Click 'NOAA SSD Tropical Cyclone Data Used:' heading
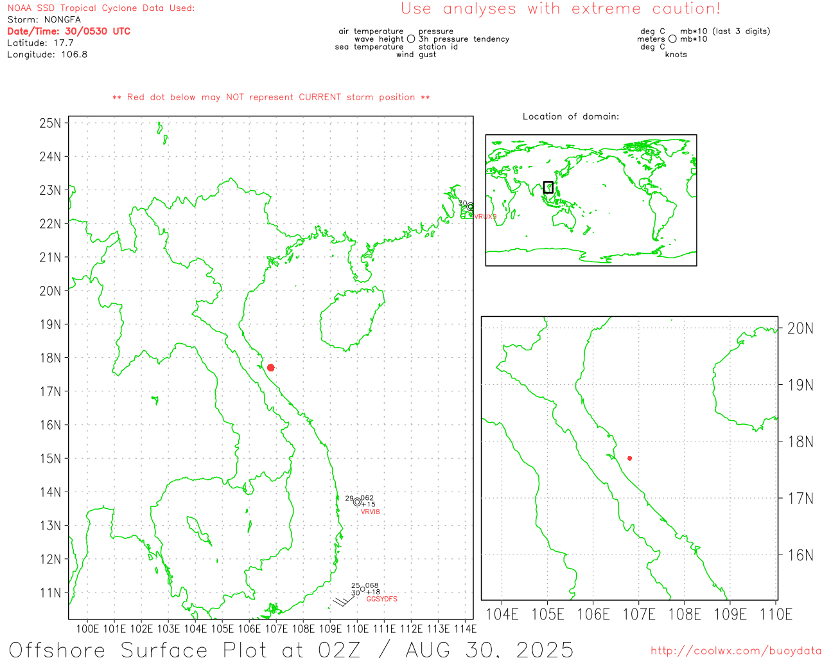 (101, 8)
